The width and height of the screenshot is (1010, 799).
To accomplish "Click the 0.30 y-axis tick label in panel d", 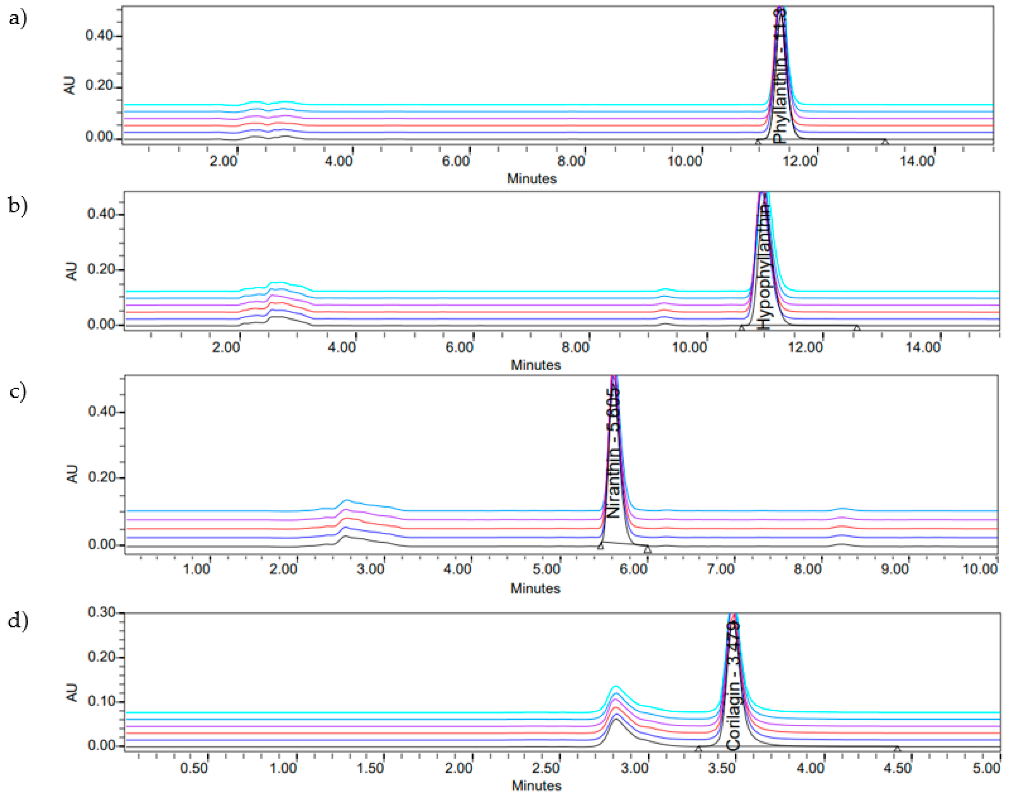I will point(102,612).
